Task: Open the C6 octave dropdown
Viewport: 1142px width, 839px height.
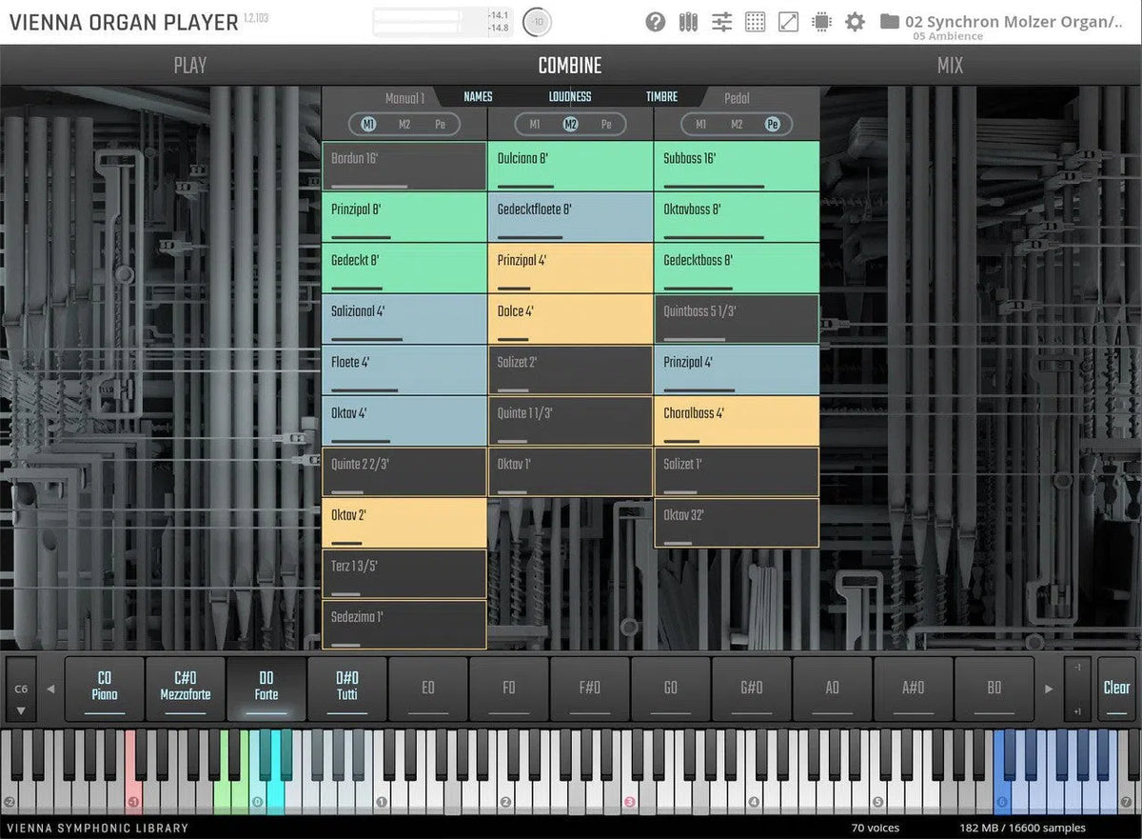Action: click(x=21, y=689)
